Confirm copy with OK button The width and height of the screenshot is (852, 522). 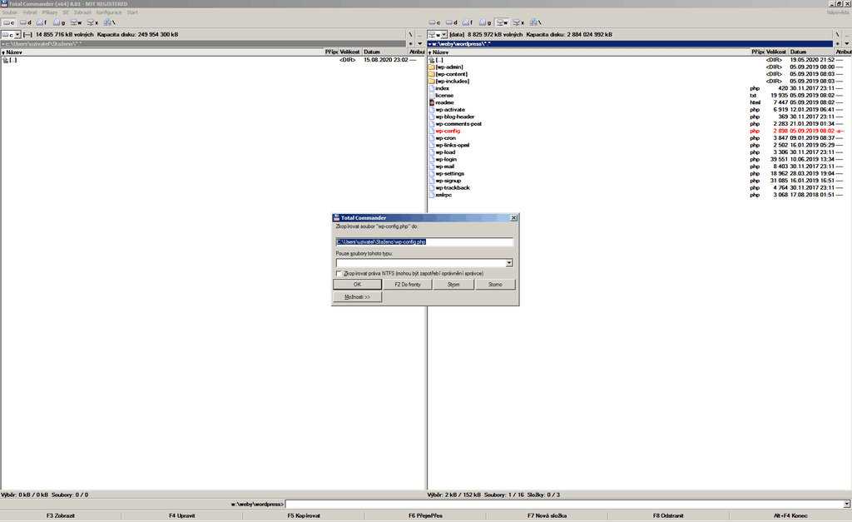[357, 285]
